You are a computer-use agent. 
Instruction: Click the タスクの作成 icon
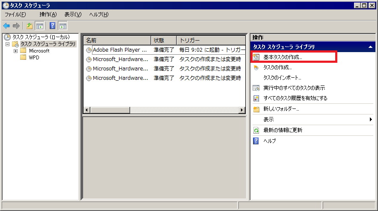[256, 67]
